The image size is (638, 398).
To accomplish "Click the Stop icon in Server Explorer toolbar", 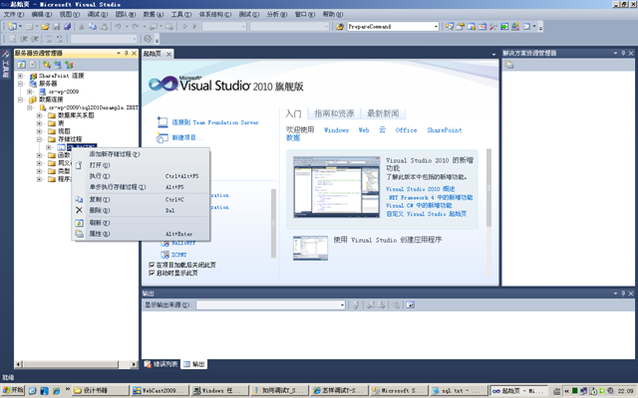I will click(33, 65).
